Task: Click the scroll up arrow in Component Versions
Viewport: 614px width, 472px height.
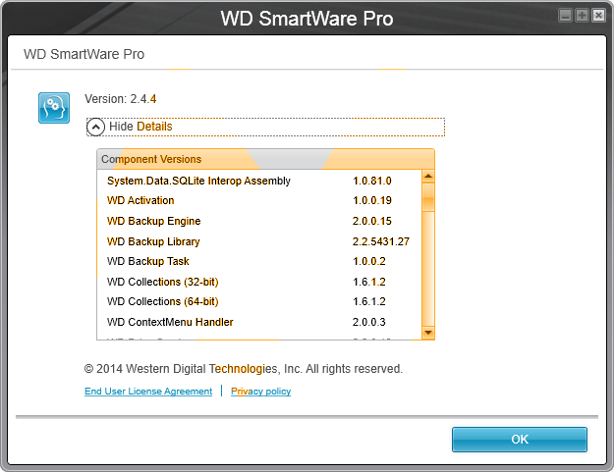Action: click(428, 176)
